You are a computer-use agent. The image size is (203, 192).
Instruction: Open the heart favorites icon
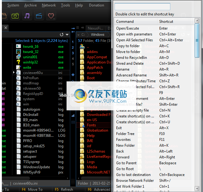click(x=51, y=16)
